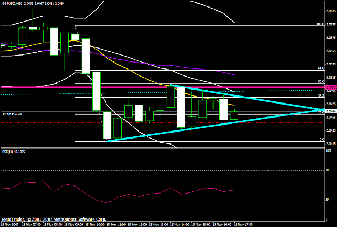Screen dimensions: 337x227
Task: Click the 15 Nov 14:00 time label
Action: click(x=180, y=225)
